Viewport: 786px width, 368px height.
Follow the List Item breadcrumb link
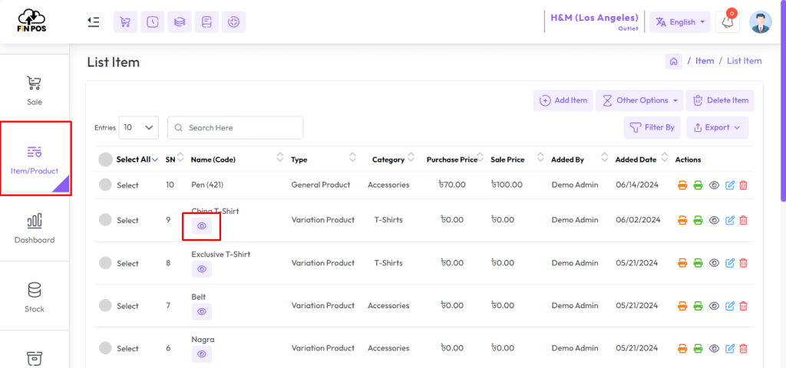(745, 61)
